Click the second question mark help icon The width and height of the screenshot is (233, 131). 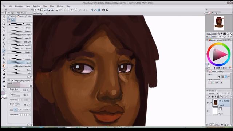tap(107, 10)
